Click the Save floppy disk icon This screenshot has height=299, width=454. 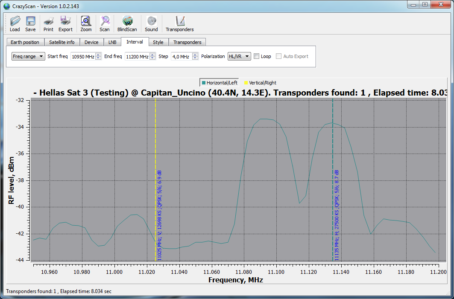[x=30, y=24]
